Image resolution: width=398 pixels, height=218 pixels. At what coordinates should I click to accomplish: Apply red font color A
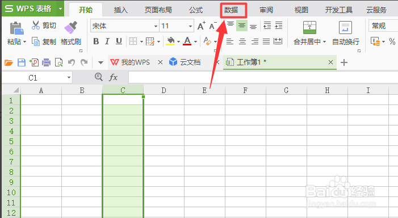point(187,41)
